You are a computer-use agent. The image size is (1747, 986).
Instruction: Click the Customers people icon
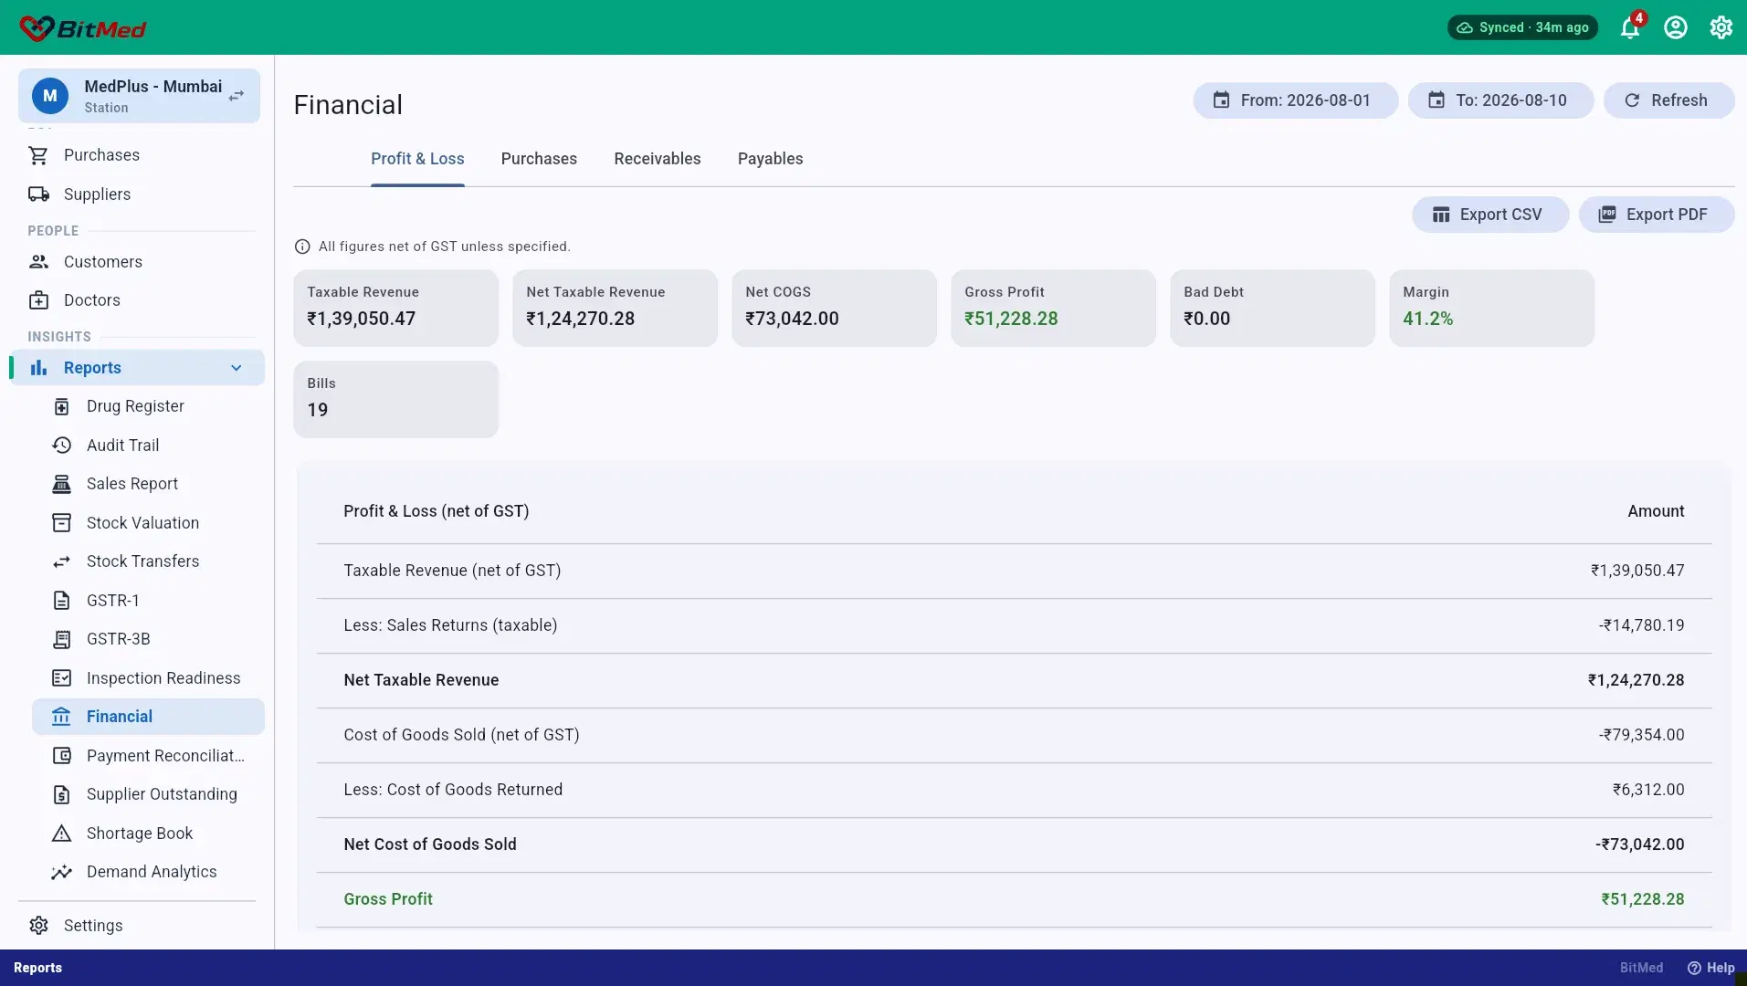pos(38,262)
